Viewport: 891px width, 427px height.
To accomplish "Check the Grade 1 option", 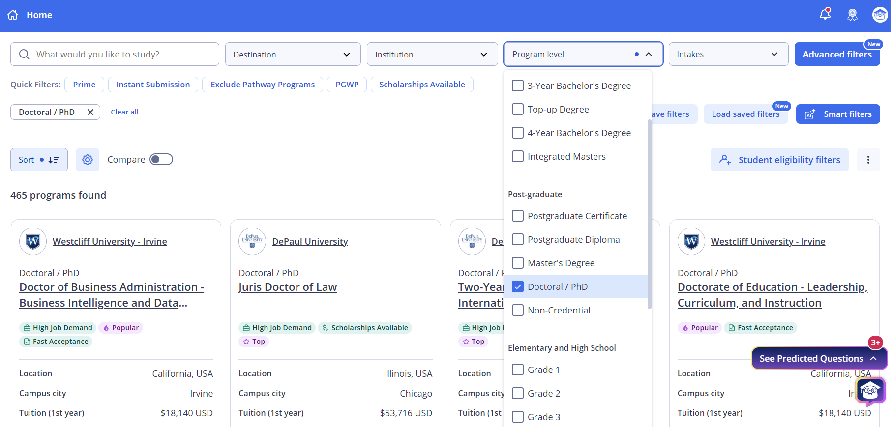I will [518, 370].
